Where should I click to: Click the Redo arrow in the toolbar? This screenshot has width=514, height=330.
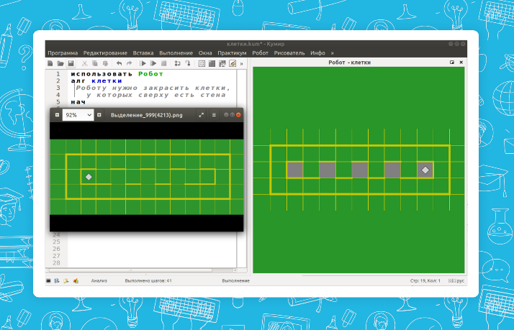(130, 63)
